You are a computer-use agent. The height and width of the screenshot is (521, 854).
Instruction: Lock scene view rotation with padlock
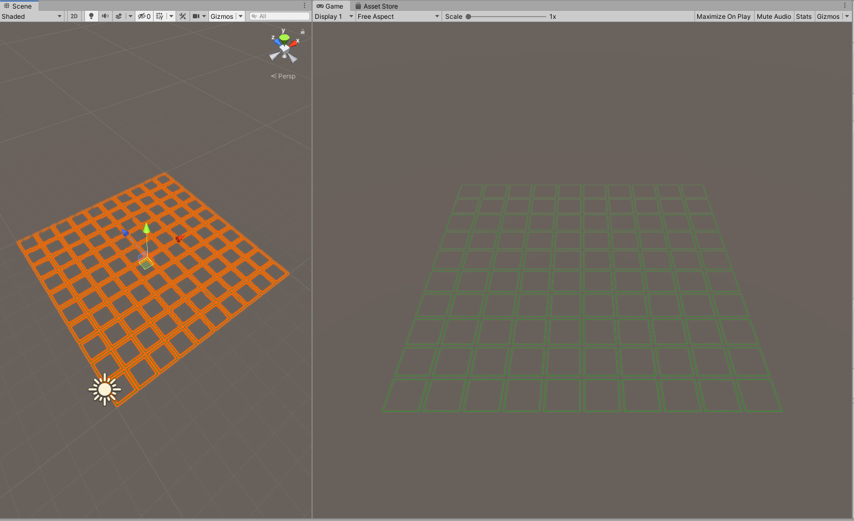pyautogui.click(x=302, y=32)
